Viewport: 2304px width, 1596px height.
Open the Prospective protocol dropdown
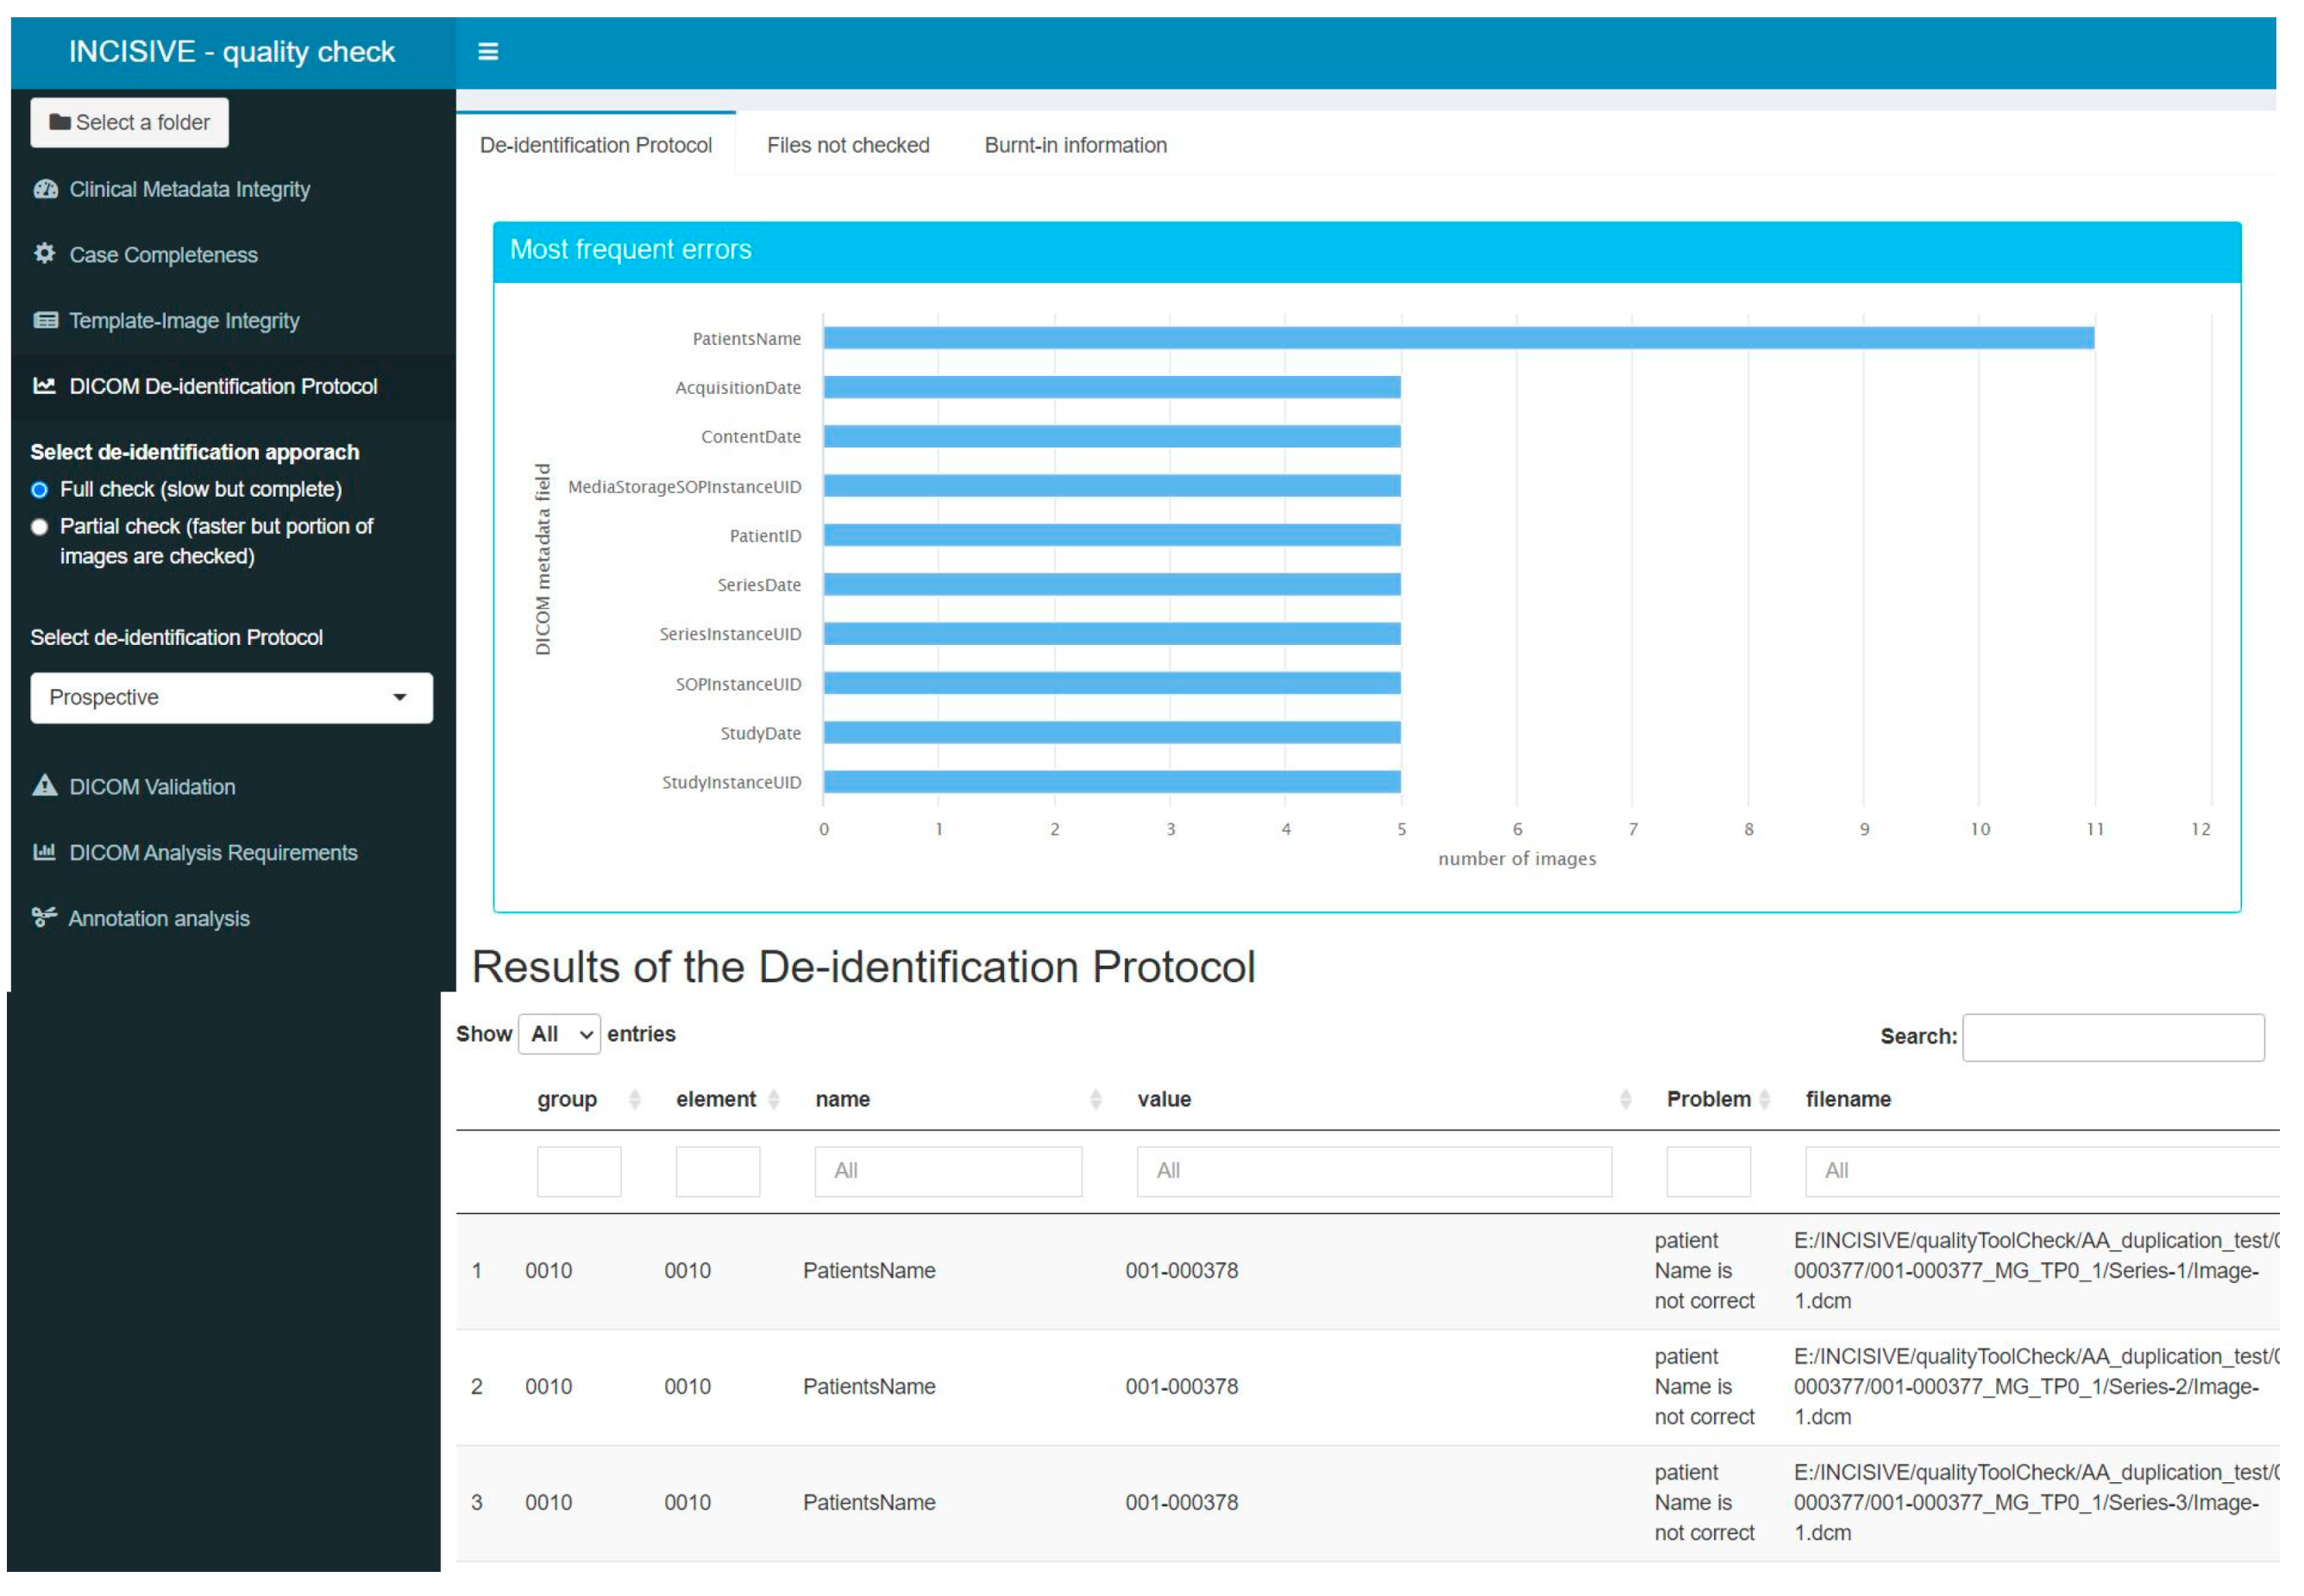point(231,698)
